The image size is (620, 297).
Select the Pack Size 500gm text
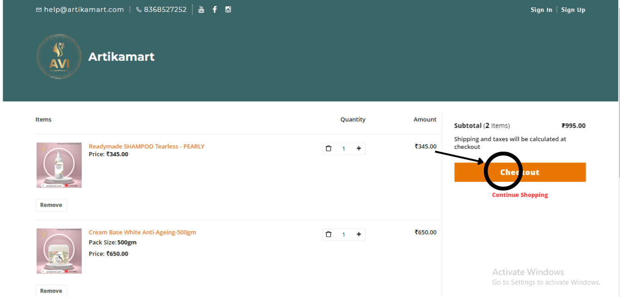point(113,243)
